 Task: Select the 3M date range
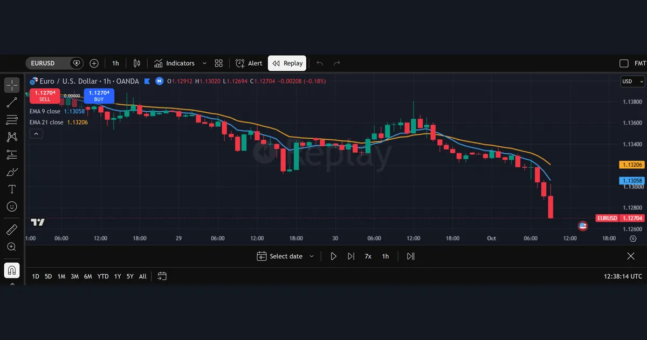(x=74, y=276)
